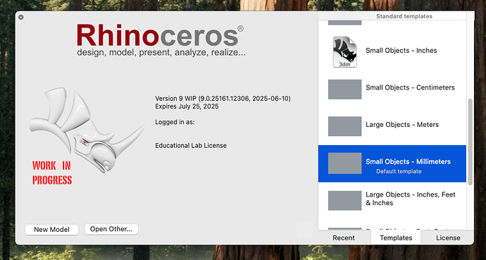Click the New Model button
The width and height of the screenshot is (486, 260).
51,230
